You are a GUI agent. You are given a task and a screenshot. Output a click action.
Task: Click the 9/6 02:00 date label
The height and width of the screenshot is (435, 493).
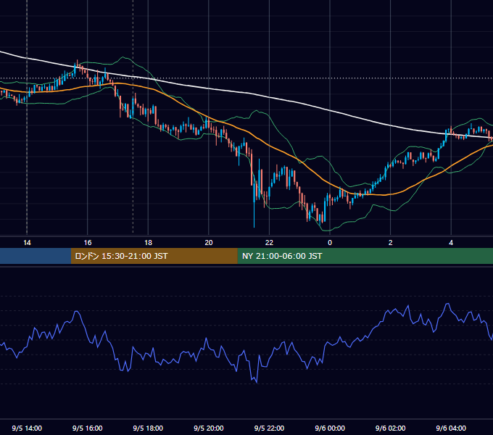(x=391, y=428)
